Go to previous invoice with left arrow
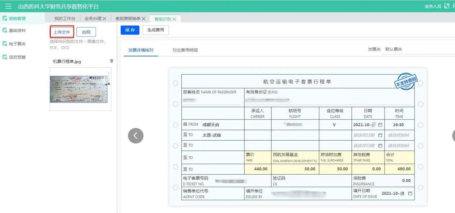 pyautogui.click(x=135, y=135)
